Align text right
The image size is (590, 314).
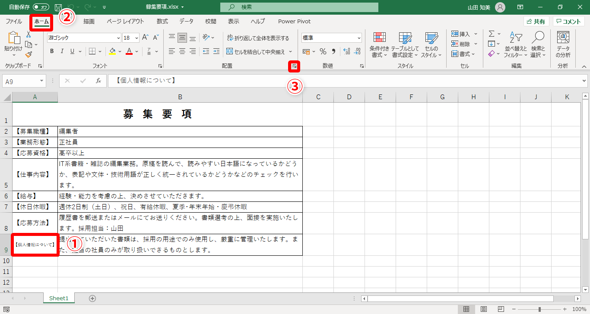coord(193,51)
